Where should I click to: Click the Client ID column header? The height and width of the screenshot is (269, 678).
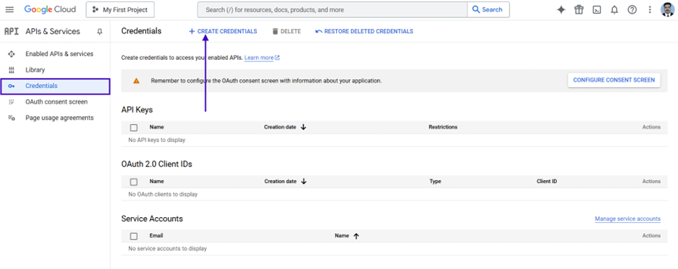pyautogui.click(x=547, y=182)
